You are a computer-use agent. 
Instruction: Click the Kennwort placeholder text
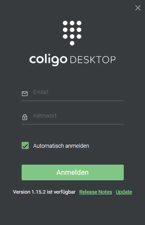(x=45, y=116)
